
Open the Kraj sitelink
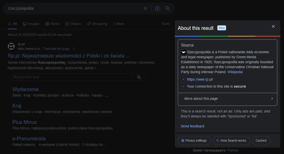pyautogui.click(x=17, y=106)
